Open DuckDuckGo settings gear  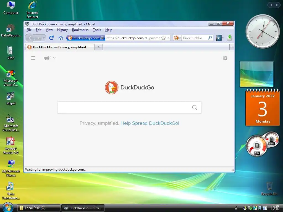(x=225, y=58)
